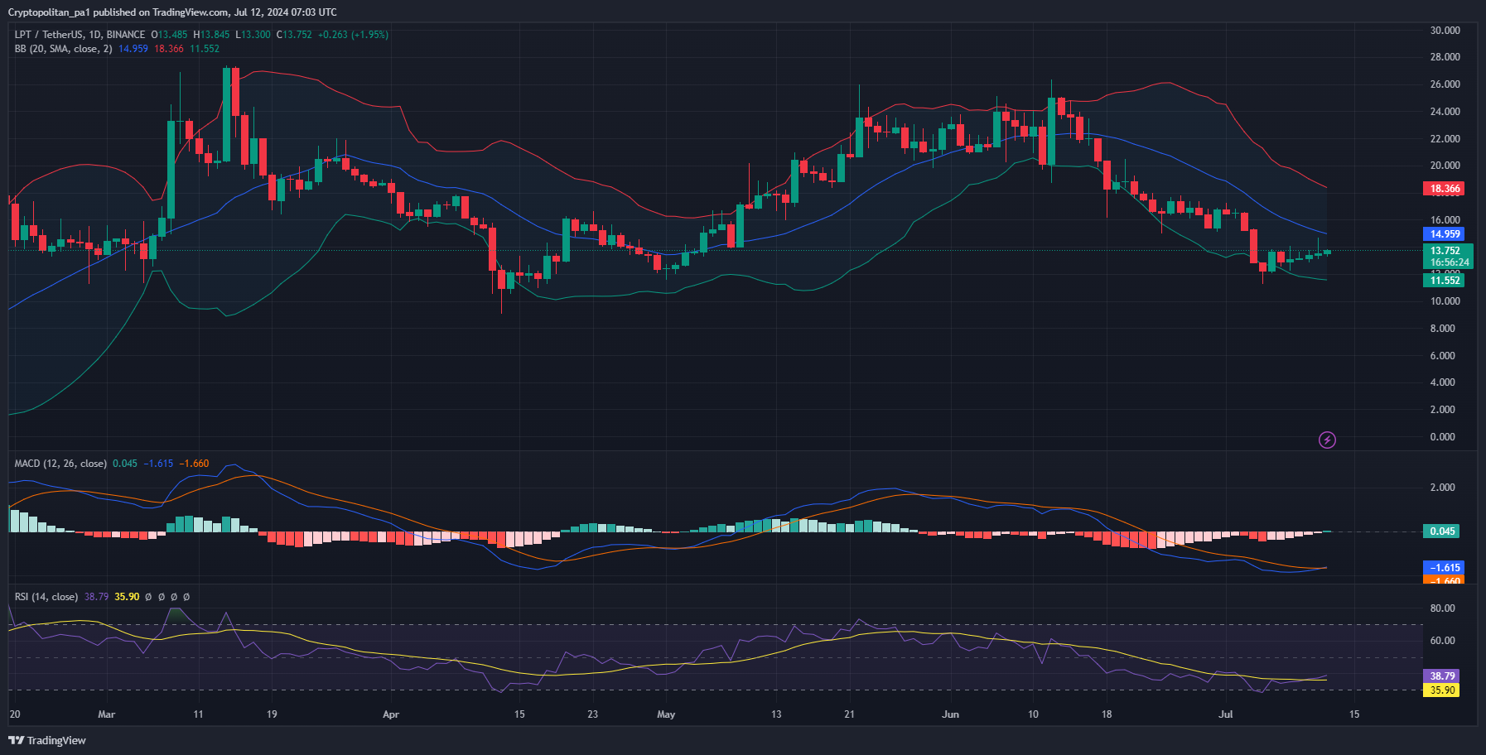The height and width of the screenshot is (755, 1486).
Task: Click the 10.000 price axis label
Action: [x=1445, y=301]
